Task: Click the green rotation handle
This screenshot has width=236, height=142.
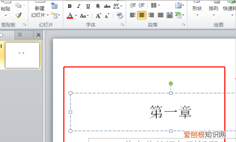Action: [171, 83]
